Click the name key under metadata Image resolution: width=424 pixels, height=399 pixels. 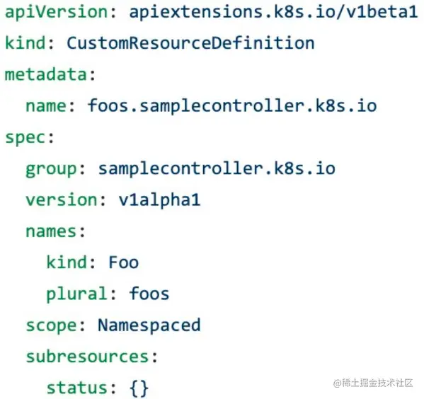click(46, 106)
